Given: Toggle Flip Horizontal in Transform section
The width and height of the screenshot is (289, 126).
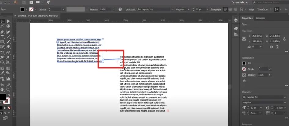Looking at the screenshot, I should click(x=271, y=47).
